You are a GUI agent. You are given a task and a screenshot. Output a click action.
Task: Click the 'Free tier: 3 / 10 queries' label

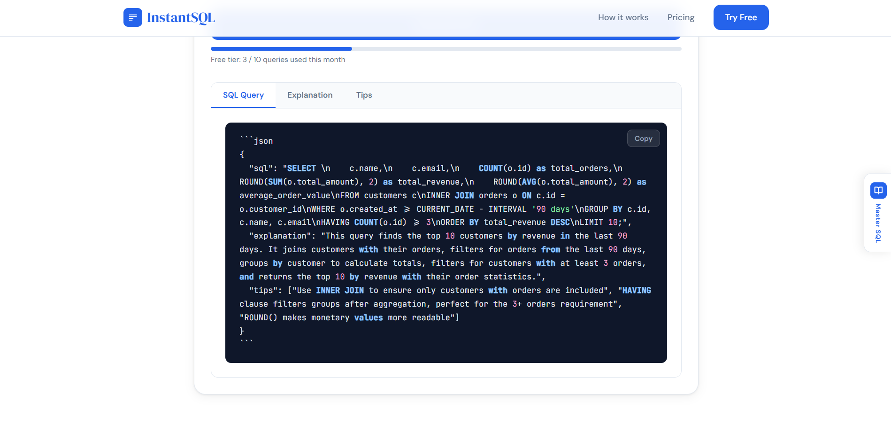(278, 59)
